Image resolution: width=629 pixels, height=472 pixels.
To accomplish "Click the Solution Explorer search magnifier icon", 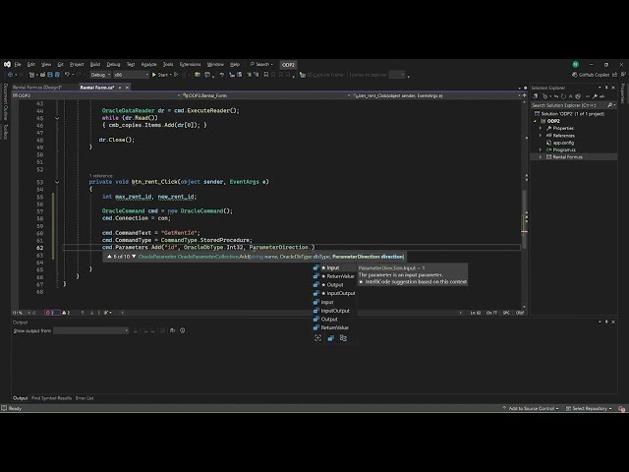I will coord(610,105).
